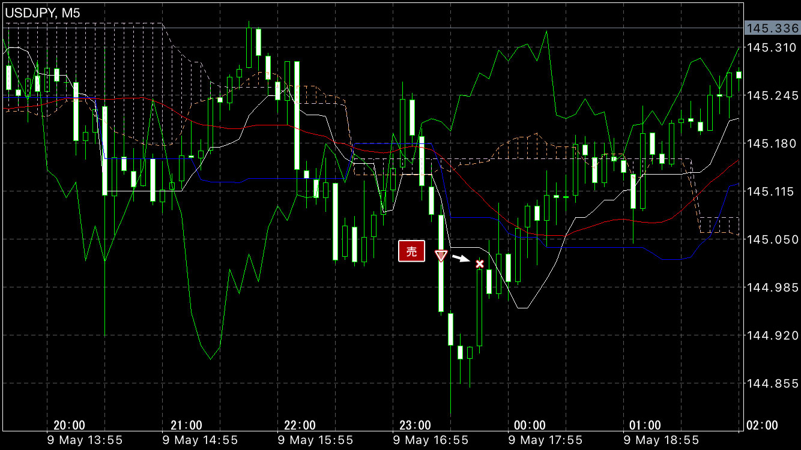The image size is (801, 450).
Task: Click the 9 May 15:55 date label
Action: (x=315, y=440)
